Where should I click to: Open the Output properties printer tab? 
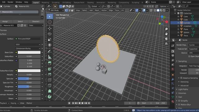click(173, 56)
